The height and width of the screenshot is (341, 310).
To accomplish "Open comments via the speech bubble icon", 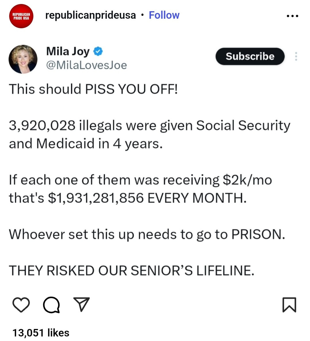I will (x=51, y=305).
